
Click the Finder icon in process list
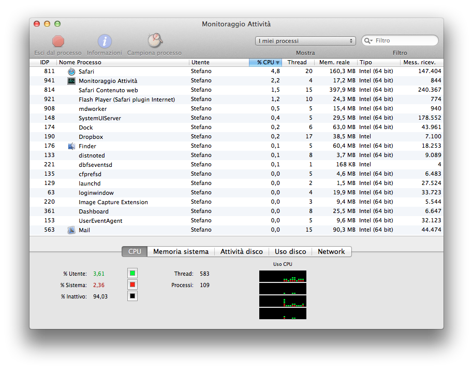[71, 146]
